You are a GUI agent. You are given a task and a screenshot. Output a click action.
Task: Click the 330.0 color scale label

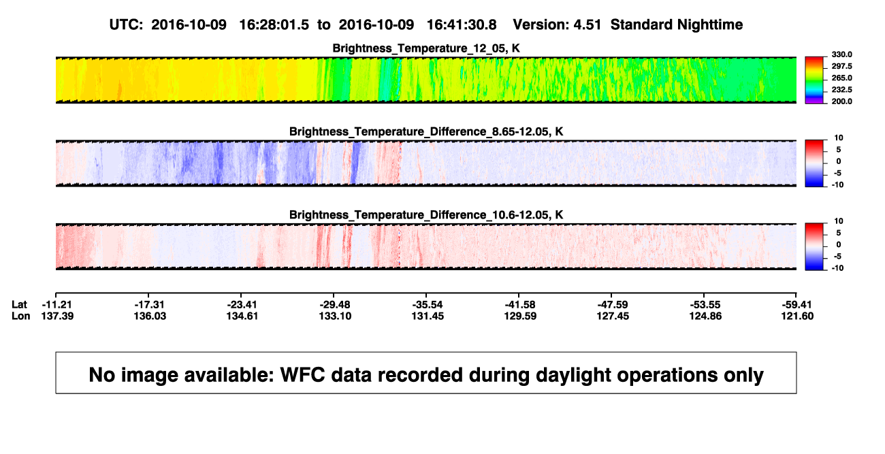point(840,54)
